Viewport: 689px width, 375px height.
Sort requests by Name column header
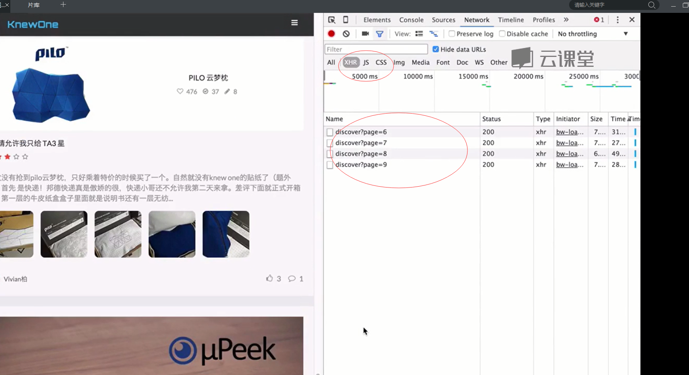click(x=402, y=119)
